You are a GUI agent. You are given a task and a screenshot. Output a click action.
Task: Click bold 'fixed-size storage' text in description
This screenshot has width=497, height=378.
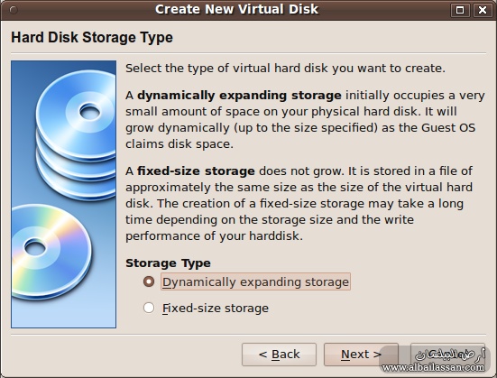(x=196, y=171)
